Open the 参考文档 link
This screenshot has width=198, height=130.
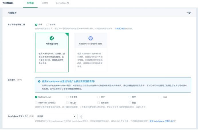click(120, 29)
